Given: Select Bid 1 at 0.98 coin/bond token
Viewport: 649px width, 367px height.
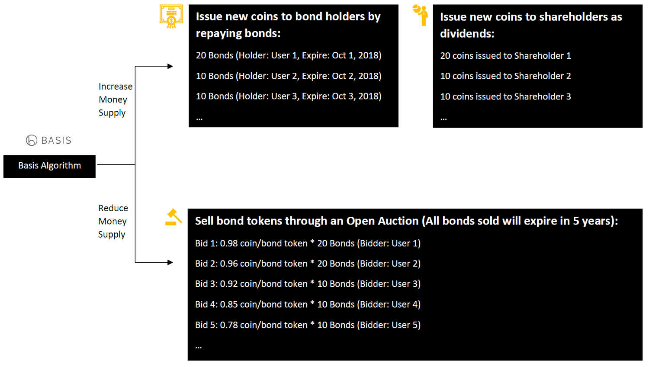Looking at the screenshot, I should [308, 243].
